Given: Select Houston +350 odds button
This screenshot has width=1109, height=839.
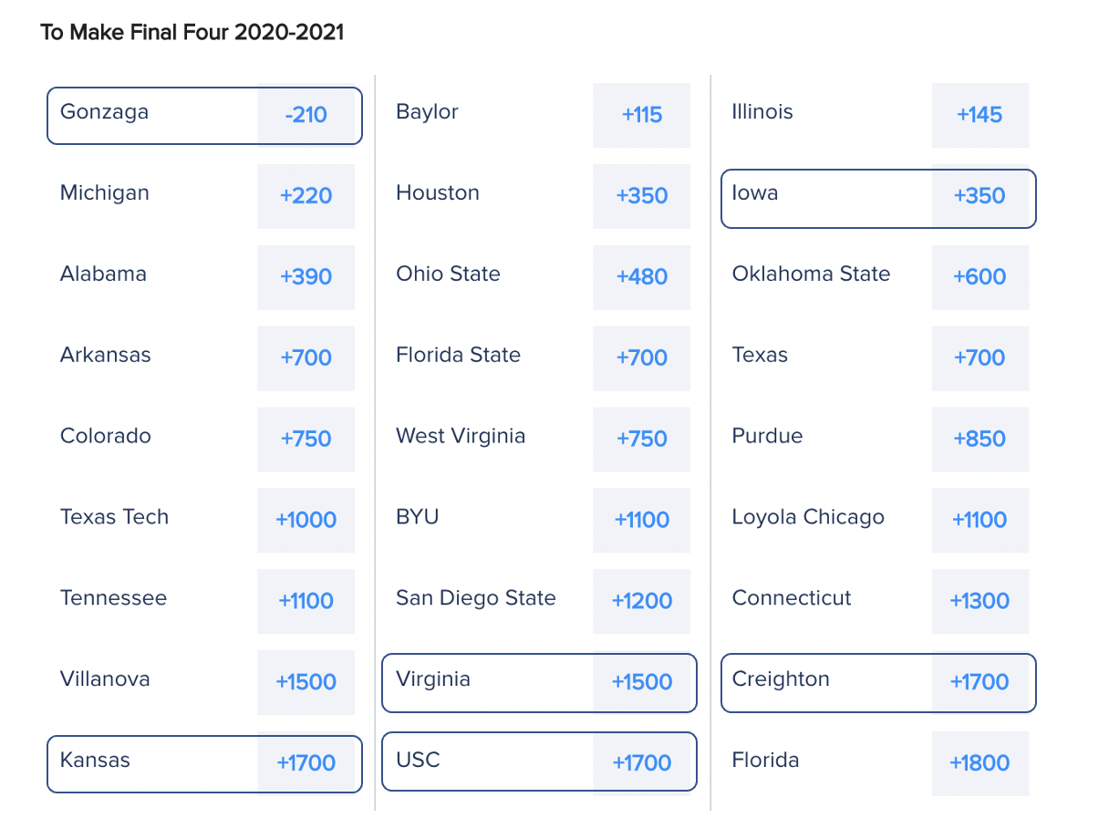Looking at the screenshot, I should pos(641,197).
